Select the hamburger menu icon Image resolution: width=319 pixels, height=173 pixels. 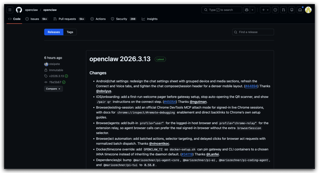click(x=10, y=10)
